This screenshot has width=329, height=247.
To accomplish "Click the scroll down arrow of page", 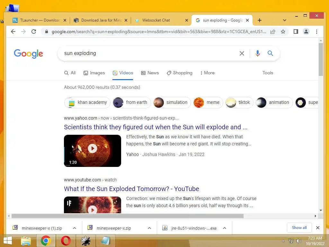I will (321, 210).
